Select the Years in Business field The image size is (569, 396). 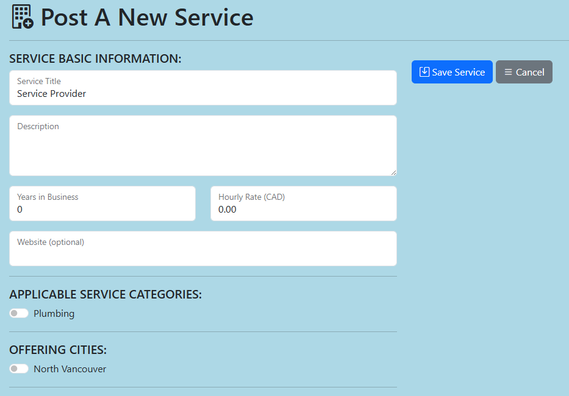pyautogui.click(x=102, y=209)
